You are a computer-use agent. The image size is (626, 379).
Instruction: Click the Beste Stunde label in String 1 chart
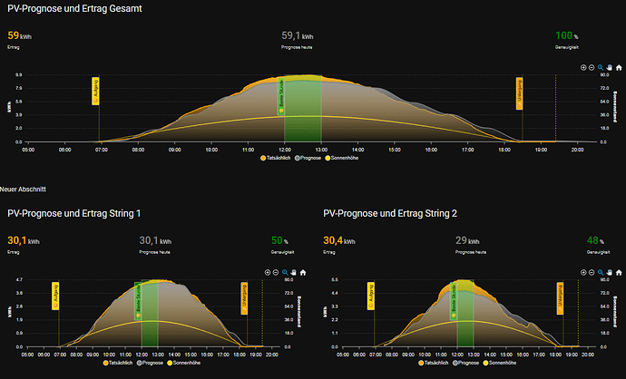(x=138, y=301)
